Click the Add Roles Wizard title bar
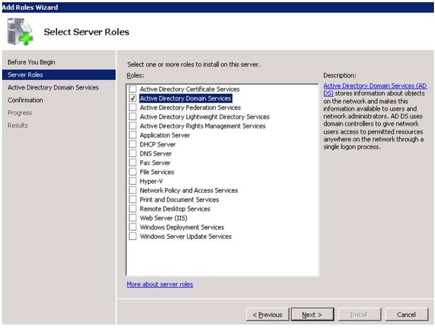This screenshot has height=335, width=435. (x=218, y=7)
